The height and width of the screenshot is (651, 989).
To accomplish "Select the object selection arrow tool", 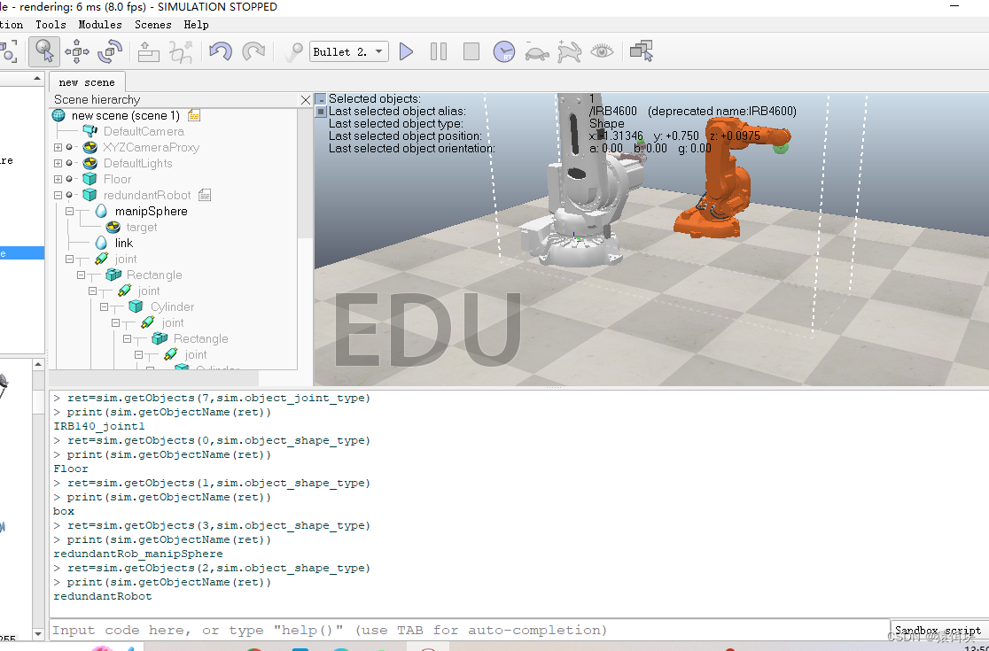I will [44, 51].
